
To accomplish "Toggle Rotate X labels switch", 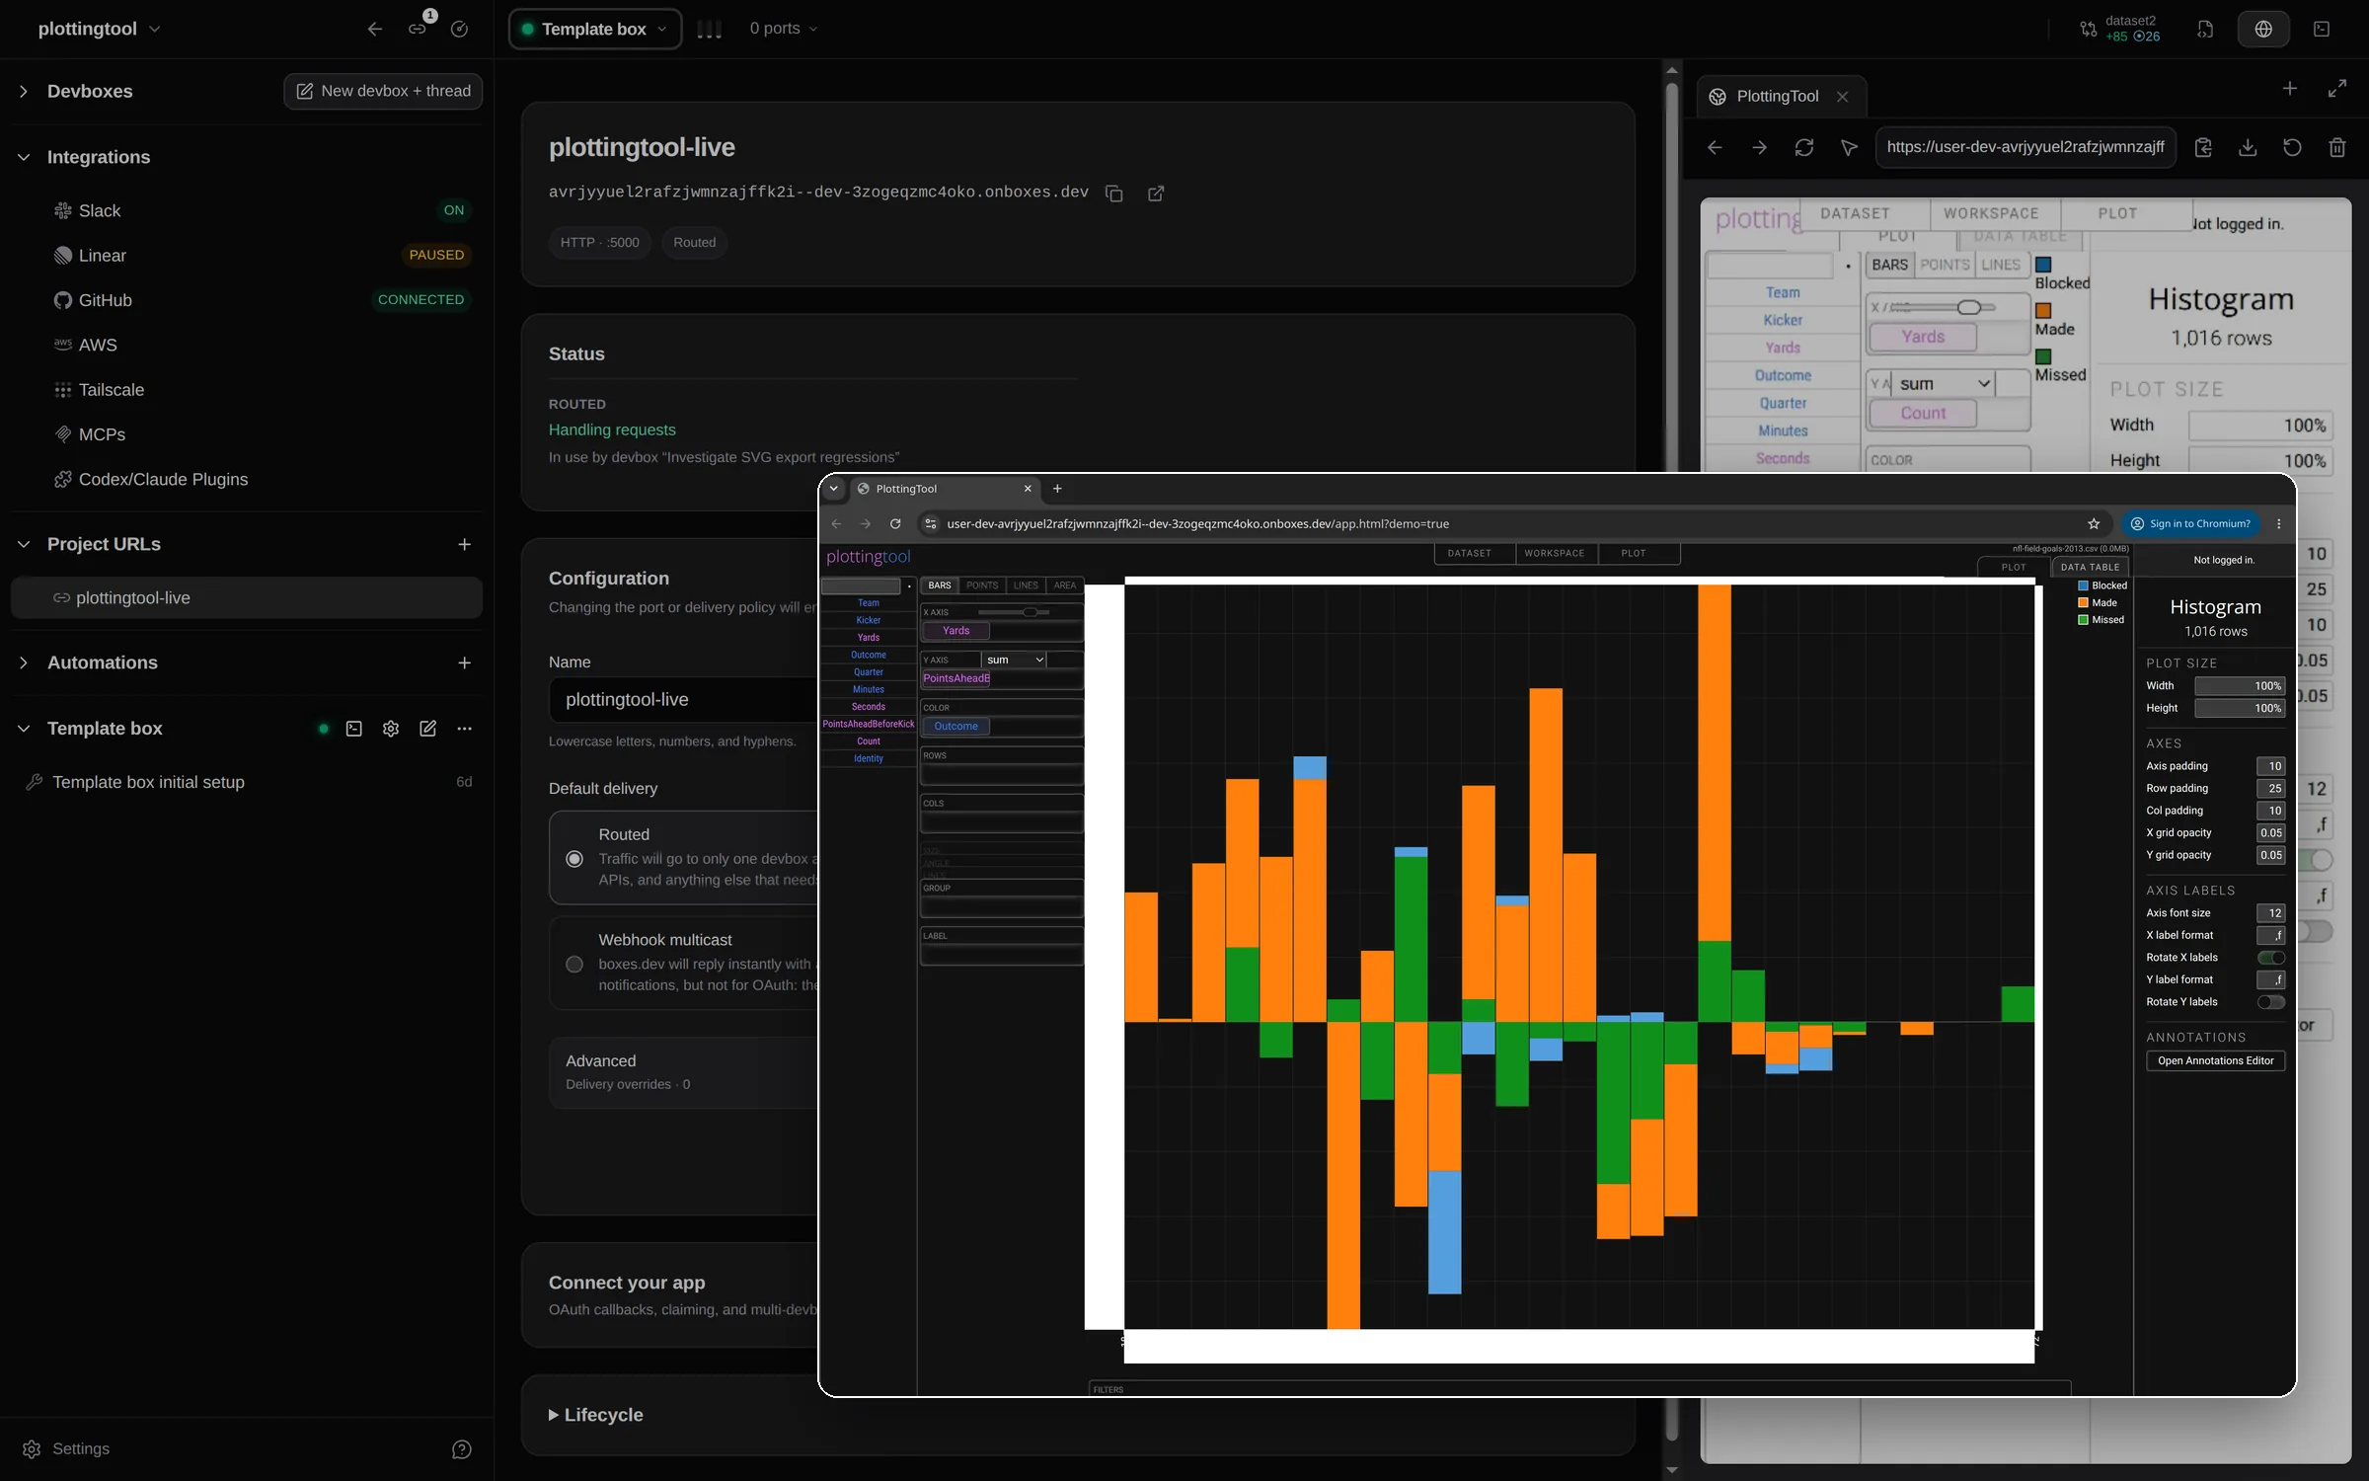I will pyautogui.click(x=2270, y=958).
